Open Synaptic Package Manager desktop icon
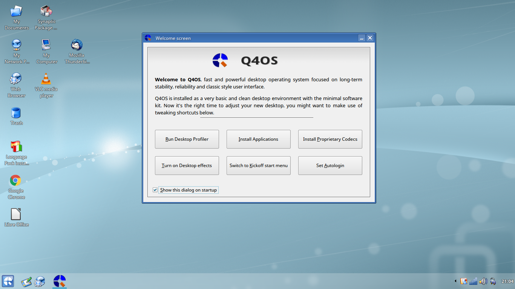The image size is (515, 289). click(x=46, y=18)
